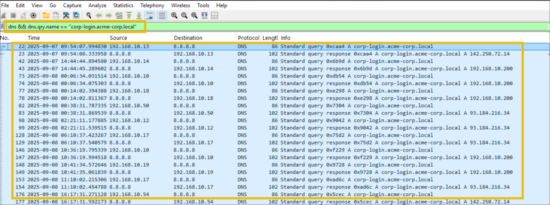
Task: Go to a specified packet
Action: tap(119, 16)
